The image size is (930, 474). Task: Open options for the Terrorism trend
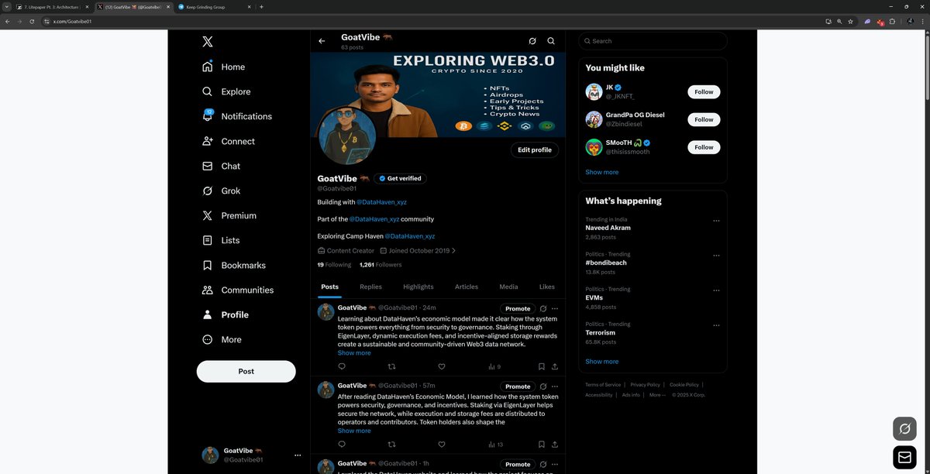pos(716,325)
